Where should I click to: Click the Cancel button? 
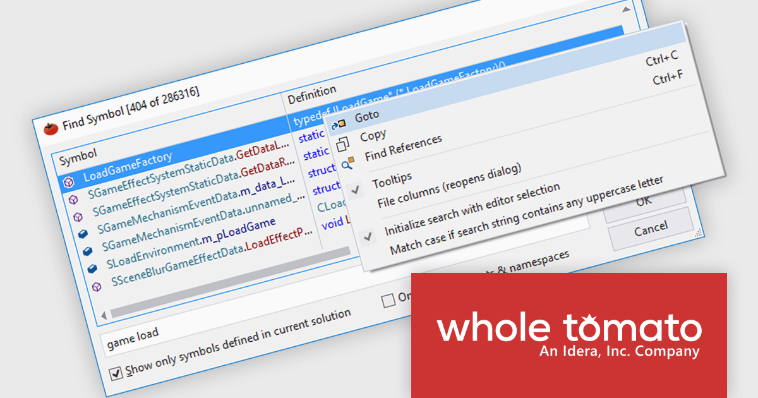click(x=651, y=227)
